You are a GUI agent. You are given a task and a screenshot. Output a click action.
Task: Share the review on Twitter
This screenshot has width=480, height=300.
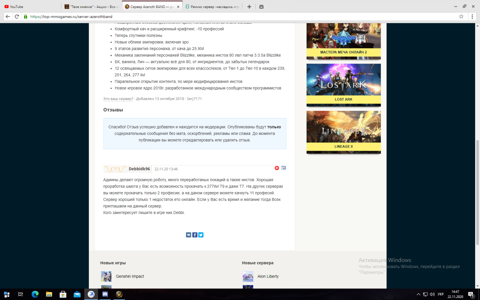point(201,235)
